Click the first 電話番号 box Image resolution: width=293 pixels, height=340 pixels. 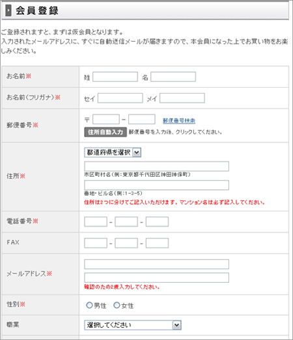(x=96, y=222)
